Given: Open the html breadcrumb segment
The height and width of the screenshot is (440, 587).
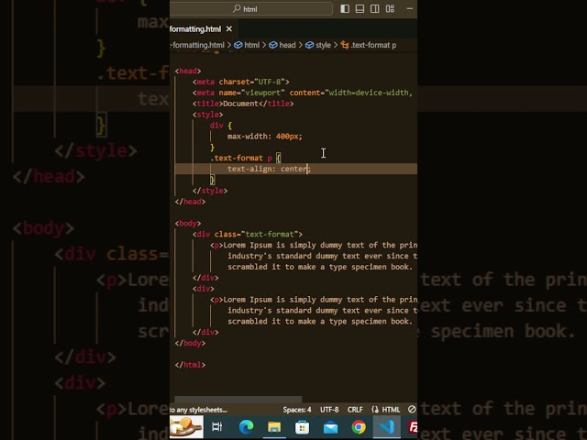Looking at the screenshot, I should [251, 45].
